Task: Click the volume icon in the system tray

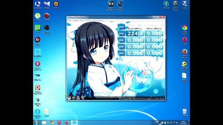Action: [177, 123]
